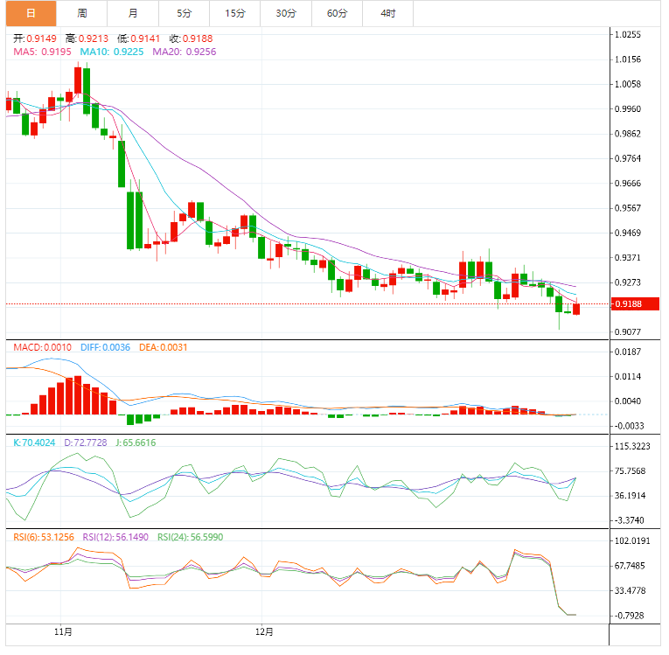Click the 115.3223 KDJ axis label
The width and height of the screenshot is (669, 655).
pyautogui.click(x=632, y=446)
